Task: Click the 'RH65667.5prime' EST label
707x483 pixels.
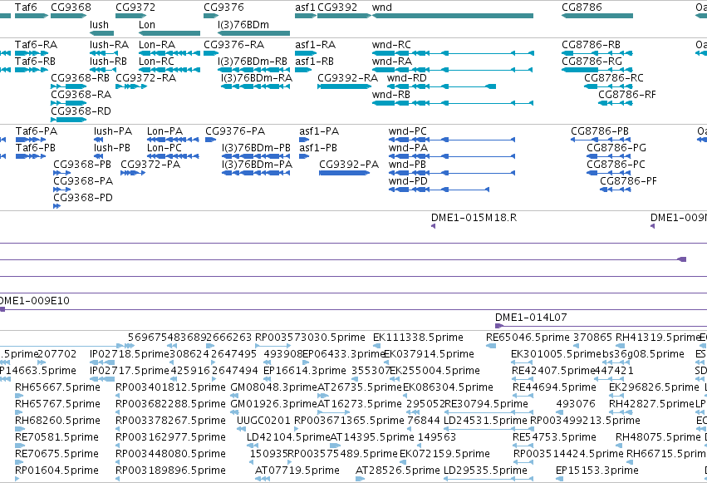Action: (57, 387)
